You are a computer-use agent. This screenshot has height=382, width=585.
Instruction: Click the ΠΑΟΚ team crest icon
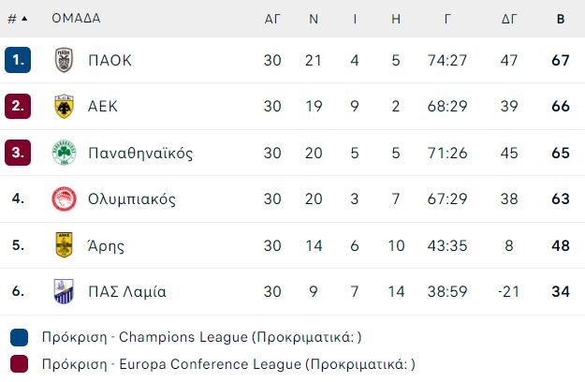point(65,60)
